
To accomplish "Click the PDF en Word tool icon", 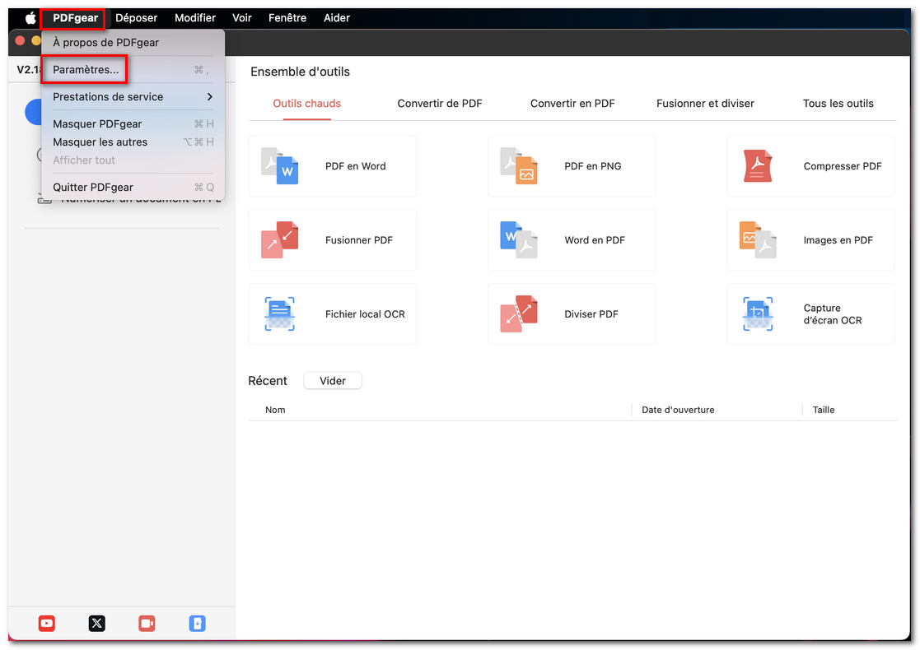I will click(x=280, y=166).
